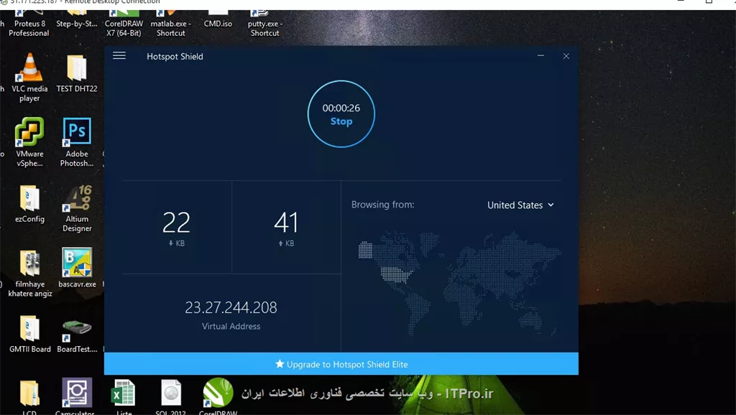Image resolution: width=736 pixels, height=415 pixels.
Task: Open the Hotspot Shield hamburger menu
Action: tap(119, 55)
